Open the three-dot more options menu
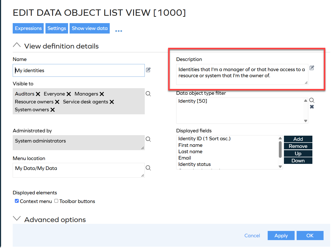 pos(119,31)
